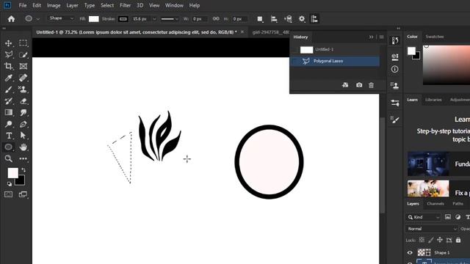470x264 pixels.
Task: Create new snapshot camera icon in History
Action: click(x=359, y=85)
